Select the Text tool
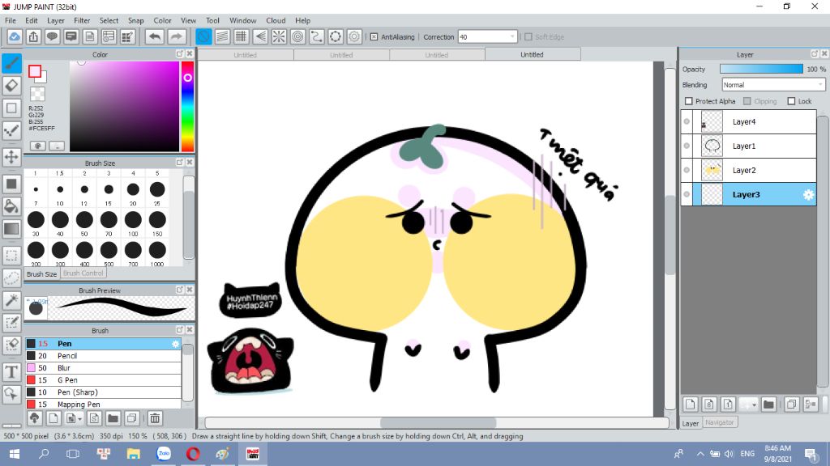This screenshot has height=466, width=830. [11, 372]
